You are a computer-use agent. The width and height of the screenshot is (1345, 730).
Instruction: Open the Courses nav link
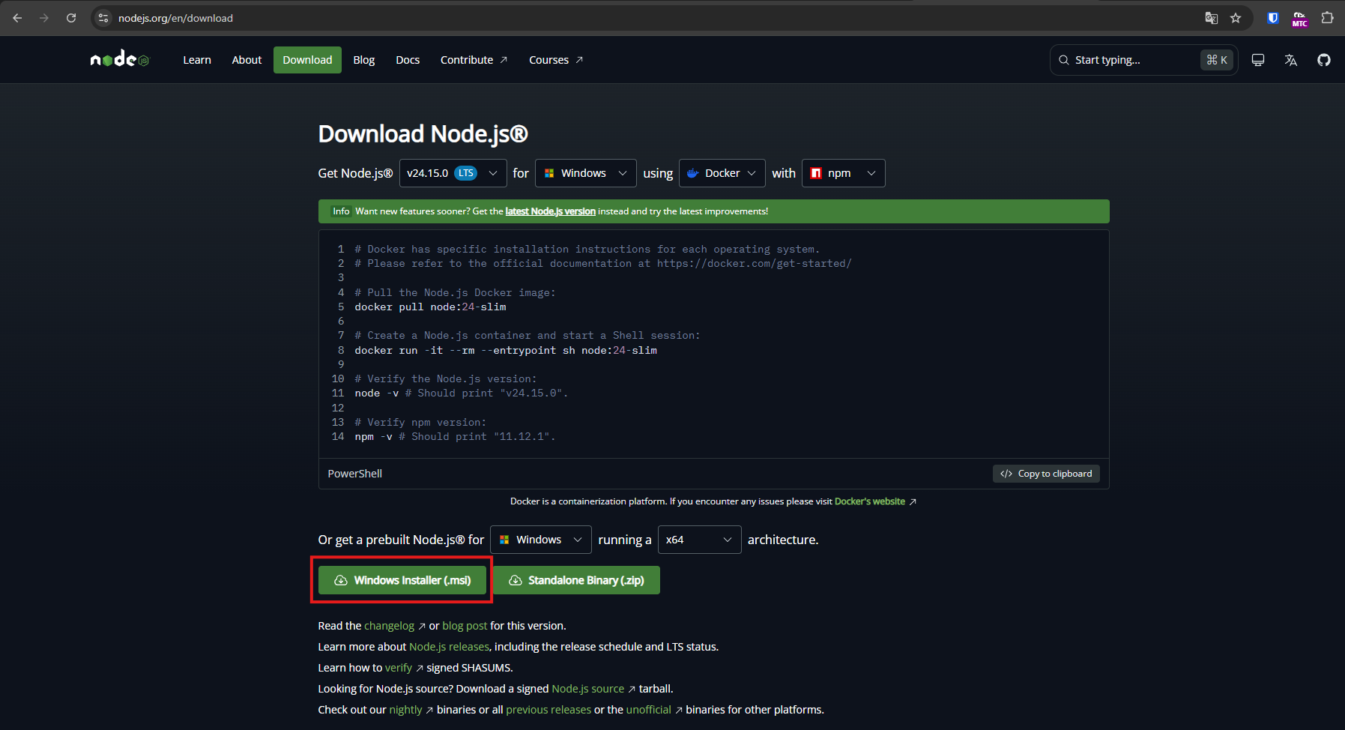pos(556,60)
